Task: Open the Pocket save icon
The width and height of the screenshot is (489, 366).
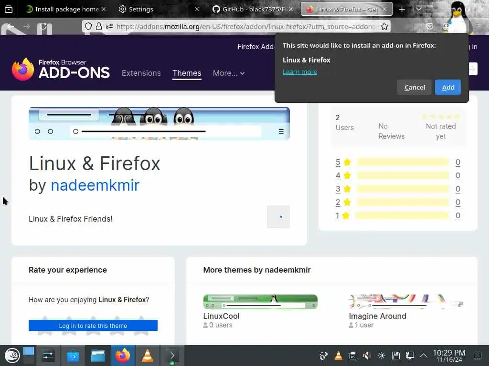Action: [430, 27]
